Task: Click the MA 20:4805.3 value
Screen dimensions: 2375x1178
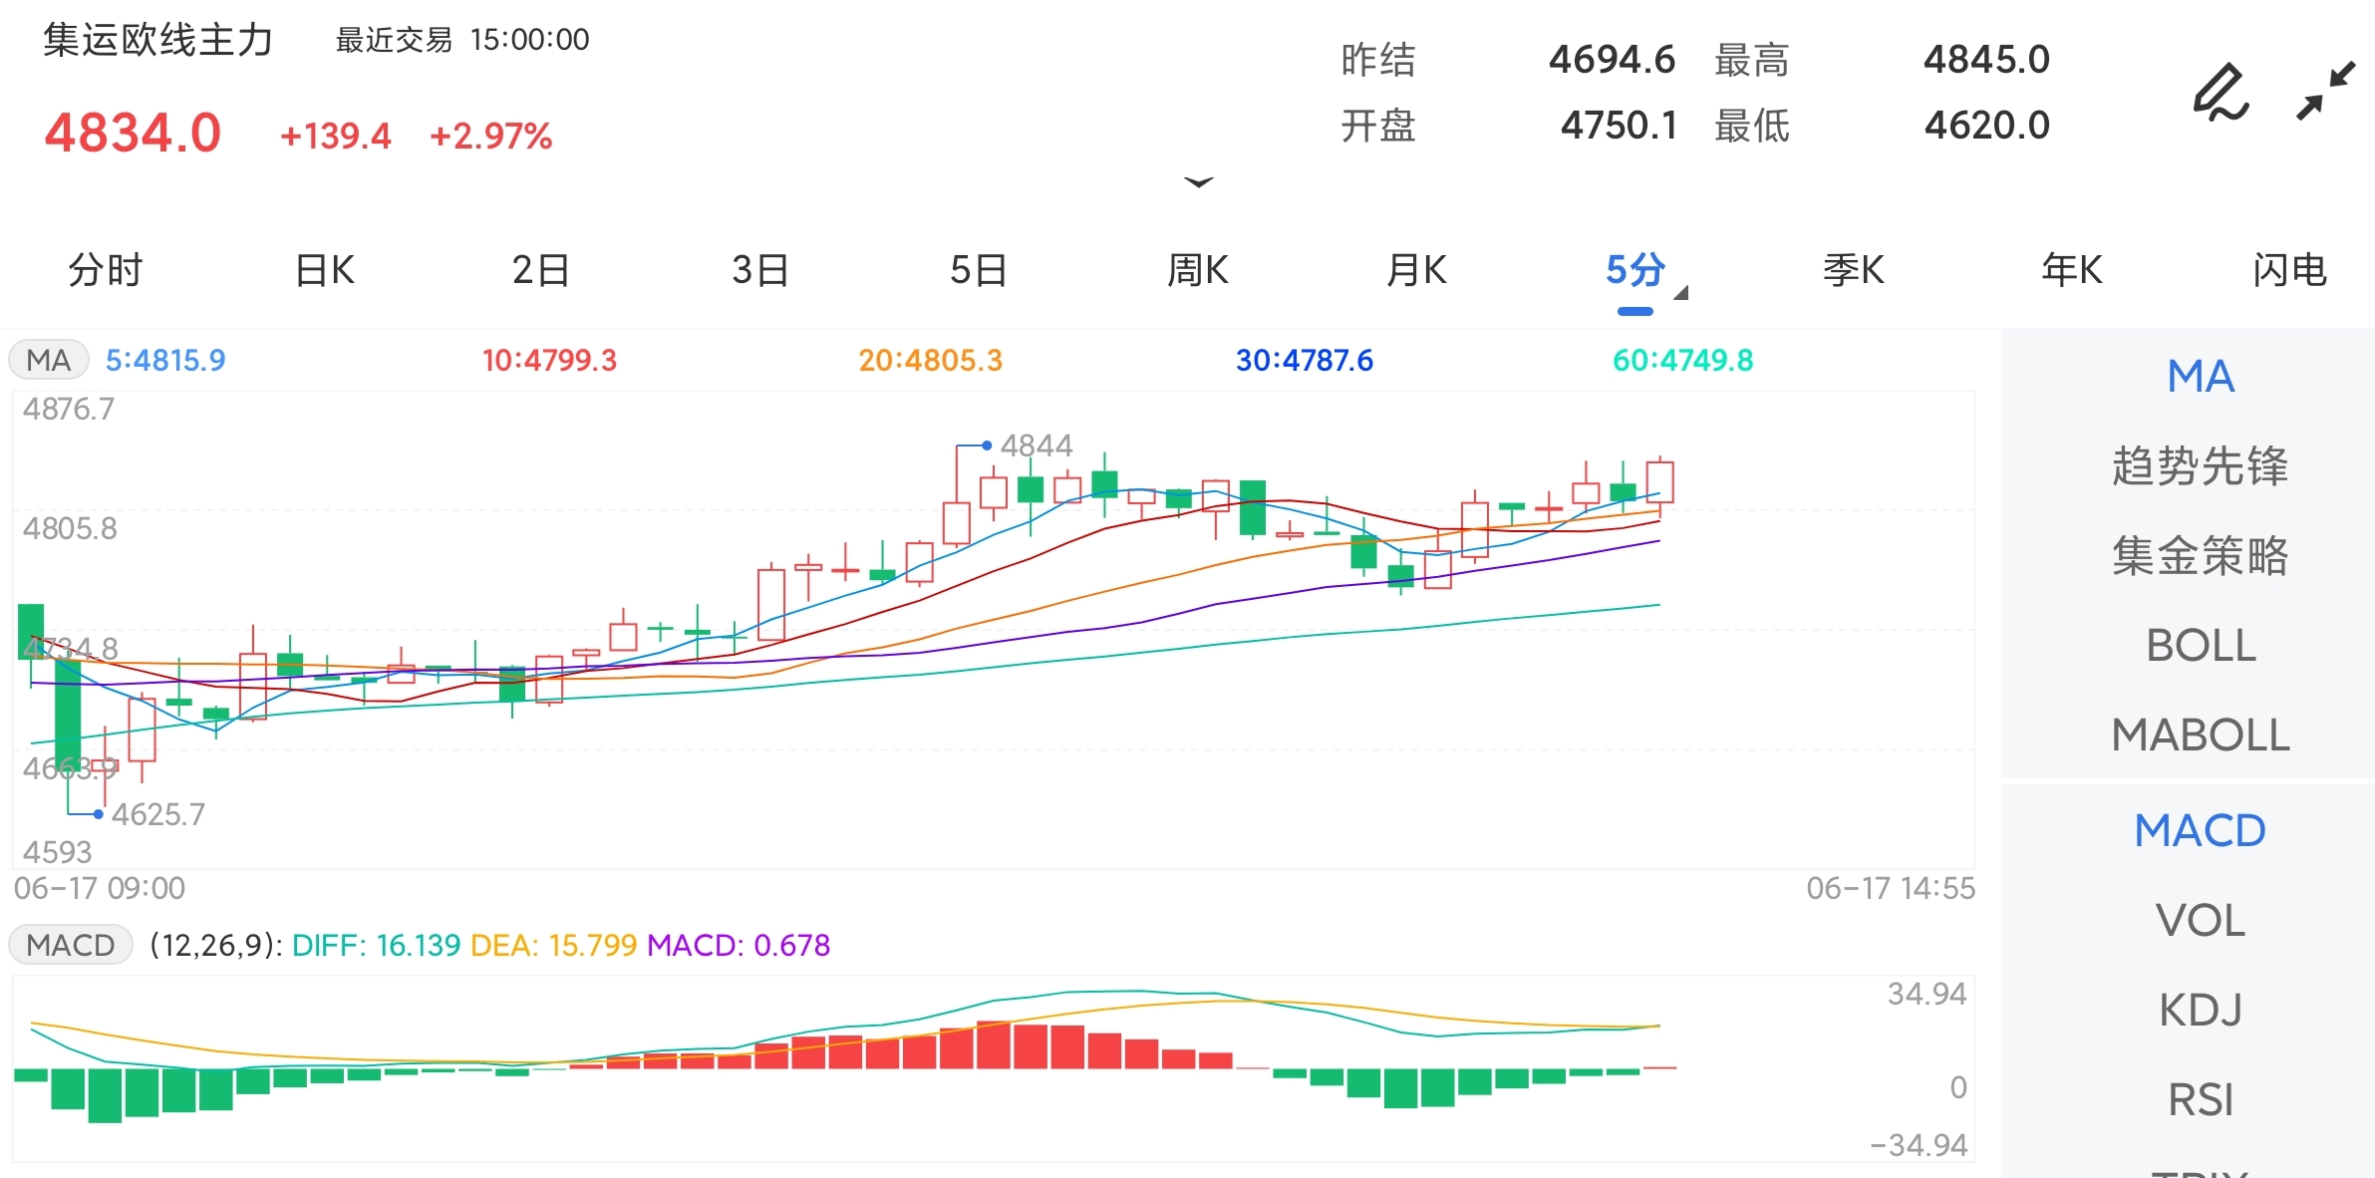Action: 931,360
